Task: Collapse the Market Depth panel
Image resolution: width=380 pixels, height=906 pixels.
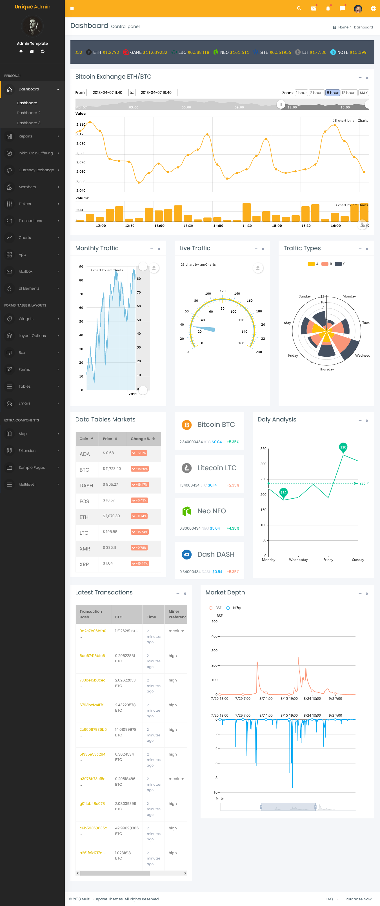Action: pyautogui.click(x=360, y=594)
